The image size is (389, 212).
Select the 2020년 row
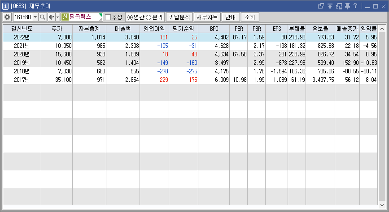click(190, 54)
